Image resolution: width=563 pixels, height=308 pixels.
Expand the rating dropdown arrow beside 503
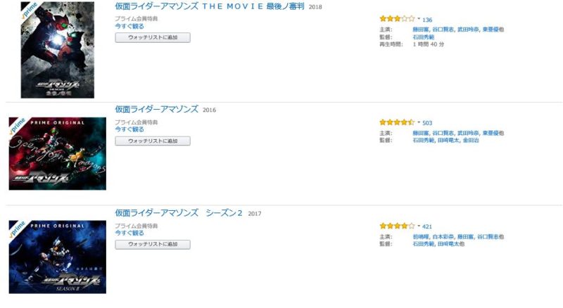[419, 122]
